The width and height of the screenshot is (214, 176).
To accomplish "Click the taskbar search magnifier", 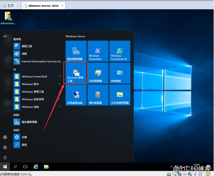I will [x=15, y=167].
